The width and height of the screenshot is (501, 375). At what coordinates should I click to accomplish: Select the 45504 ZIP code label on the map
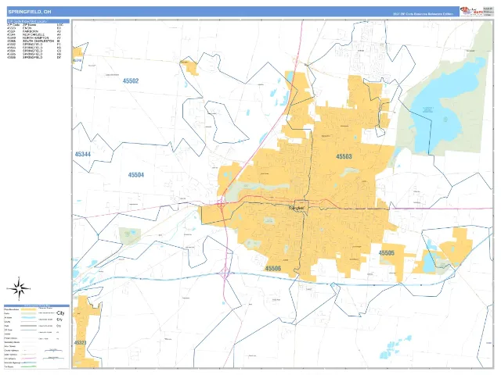(x=135, y=175)
